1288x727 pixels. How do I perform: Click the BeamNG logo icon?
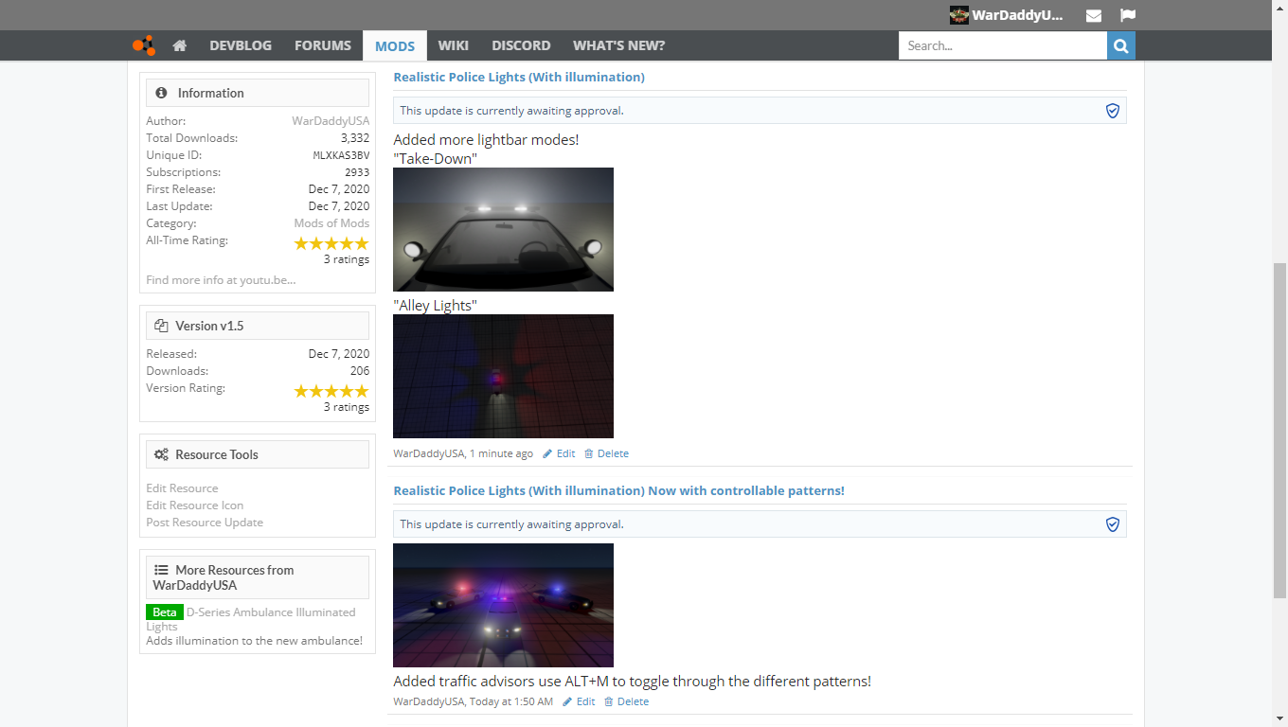143,45
